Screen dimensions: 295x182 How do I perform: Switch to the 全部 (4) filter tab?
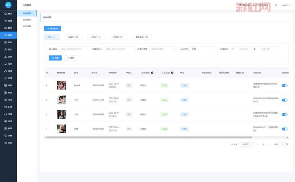(x=52, y=37)
